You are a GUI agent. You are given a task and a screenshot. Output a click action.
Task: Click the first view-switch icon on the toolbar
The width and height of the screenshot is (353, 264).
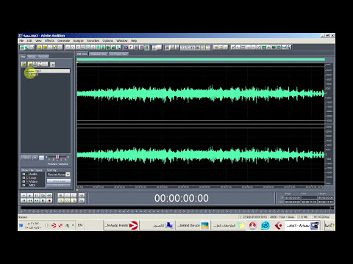pos(22,47)
